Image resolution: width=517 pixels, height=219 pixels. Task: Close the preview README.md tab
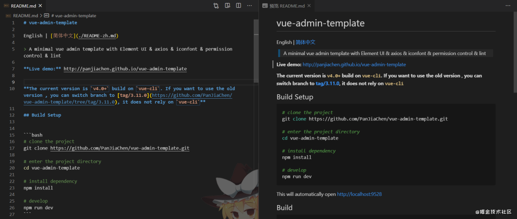click(x=309, y=6)
